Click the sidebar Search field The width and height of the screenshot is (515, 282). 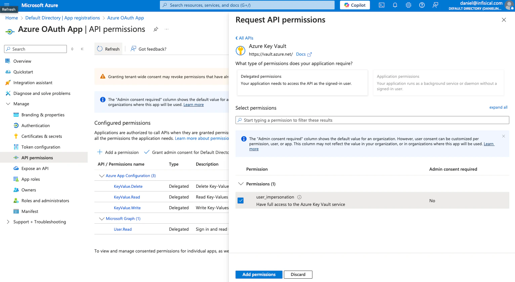click(x=35, y=49)
